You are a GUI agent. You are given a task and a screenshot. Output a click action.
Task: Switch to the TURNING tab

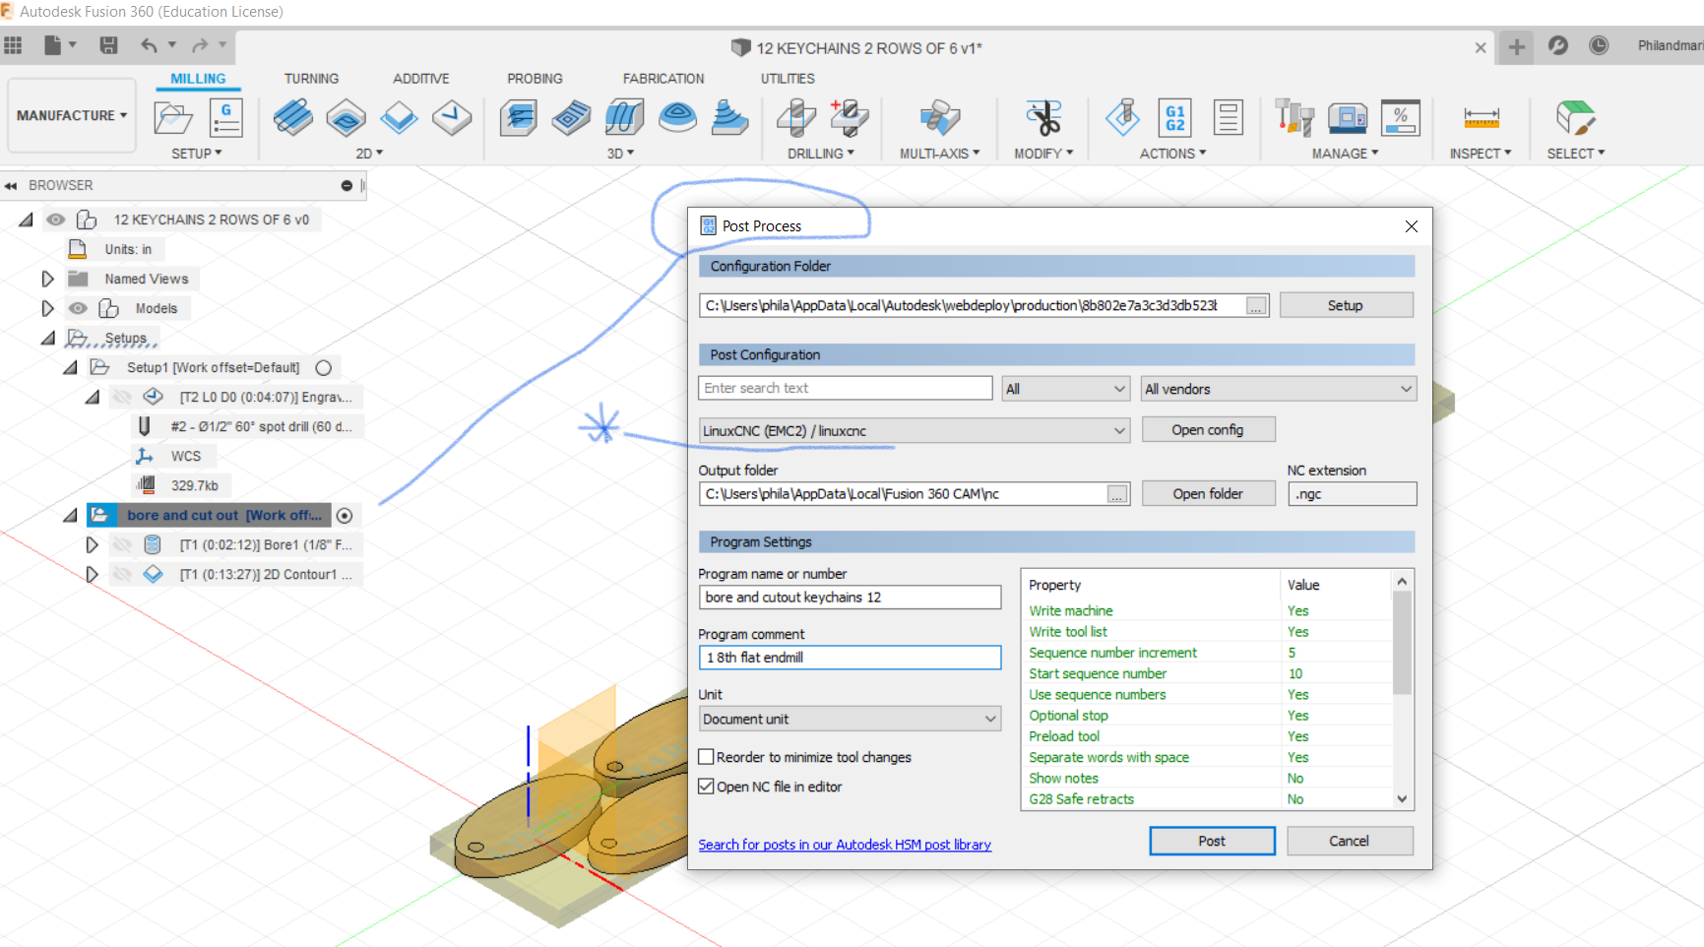[311, 78]
